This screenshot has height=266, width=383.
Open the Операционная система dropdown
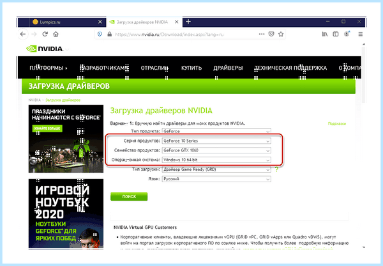[x=216, y=160]
